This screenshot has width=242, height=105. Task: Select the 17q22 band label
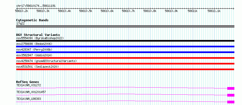click(x=20, y=24)
